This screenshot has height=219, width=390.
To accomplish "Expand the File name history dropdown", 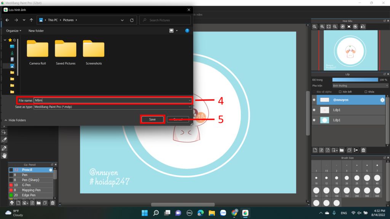I will [190, 100].
